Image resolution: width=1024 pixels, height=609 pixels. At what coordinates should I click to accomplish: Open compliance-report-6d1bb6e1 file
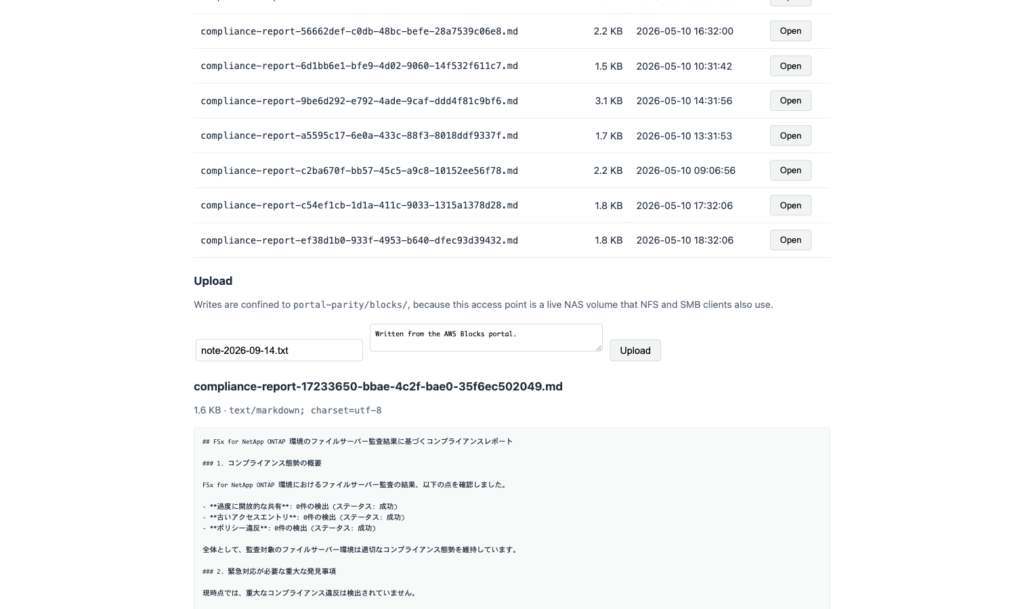coord(790,66)
